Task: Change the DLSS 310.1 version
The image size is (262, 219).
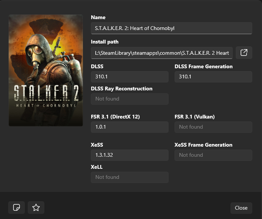Action: (129, 77)
